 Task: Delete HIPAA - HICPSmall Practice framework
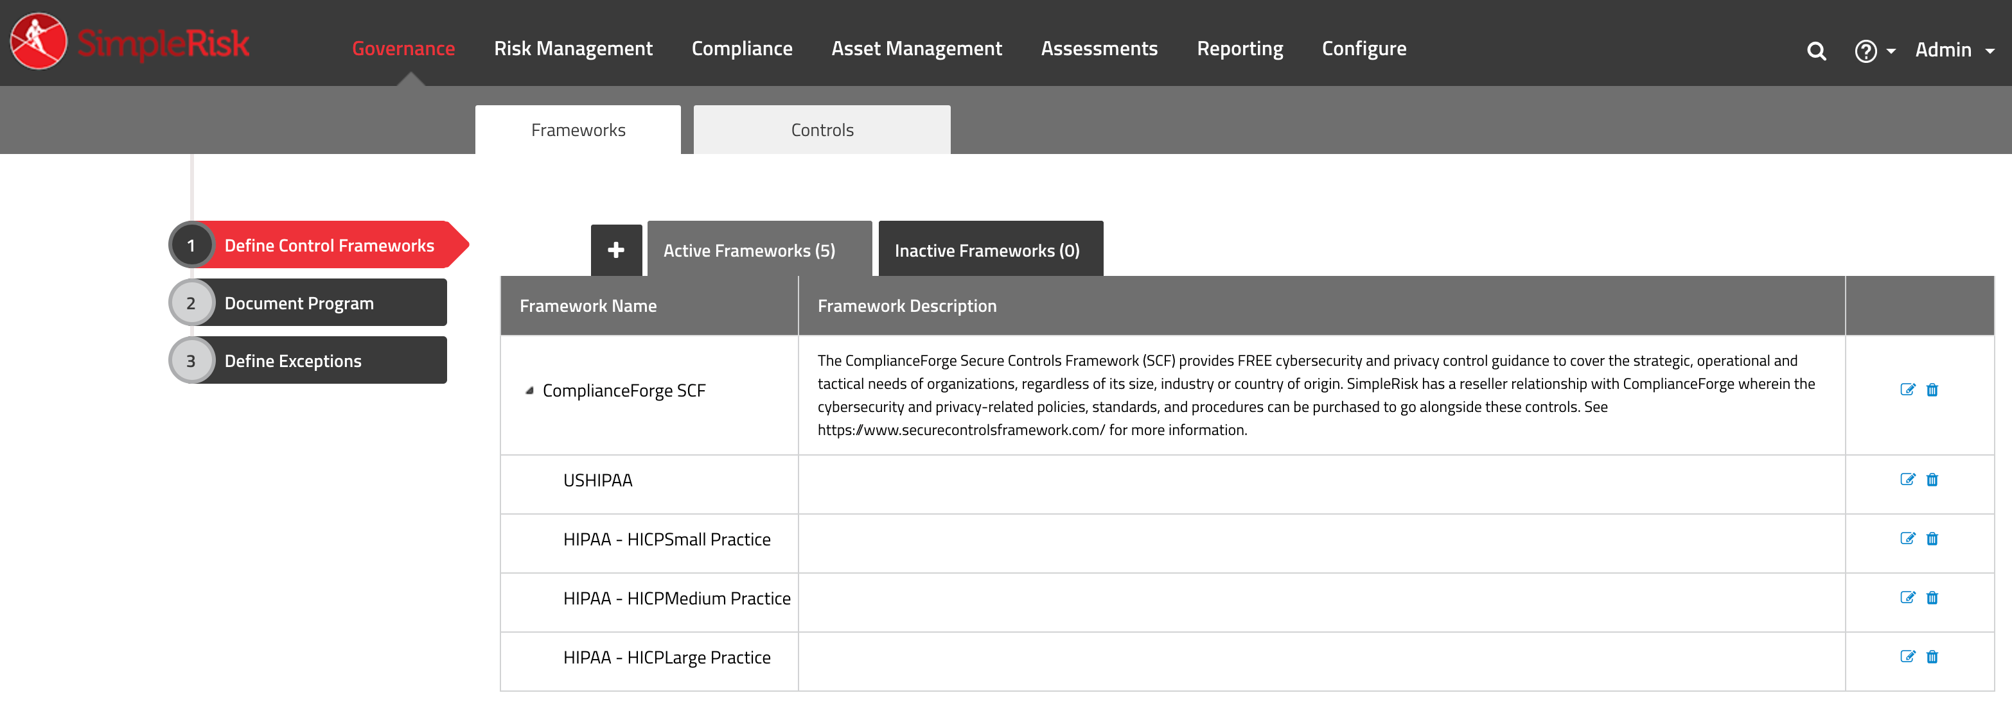(x=1932, y=539)
